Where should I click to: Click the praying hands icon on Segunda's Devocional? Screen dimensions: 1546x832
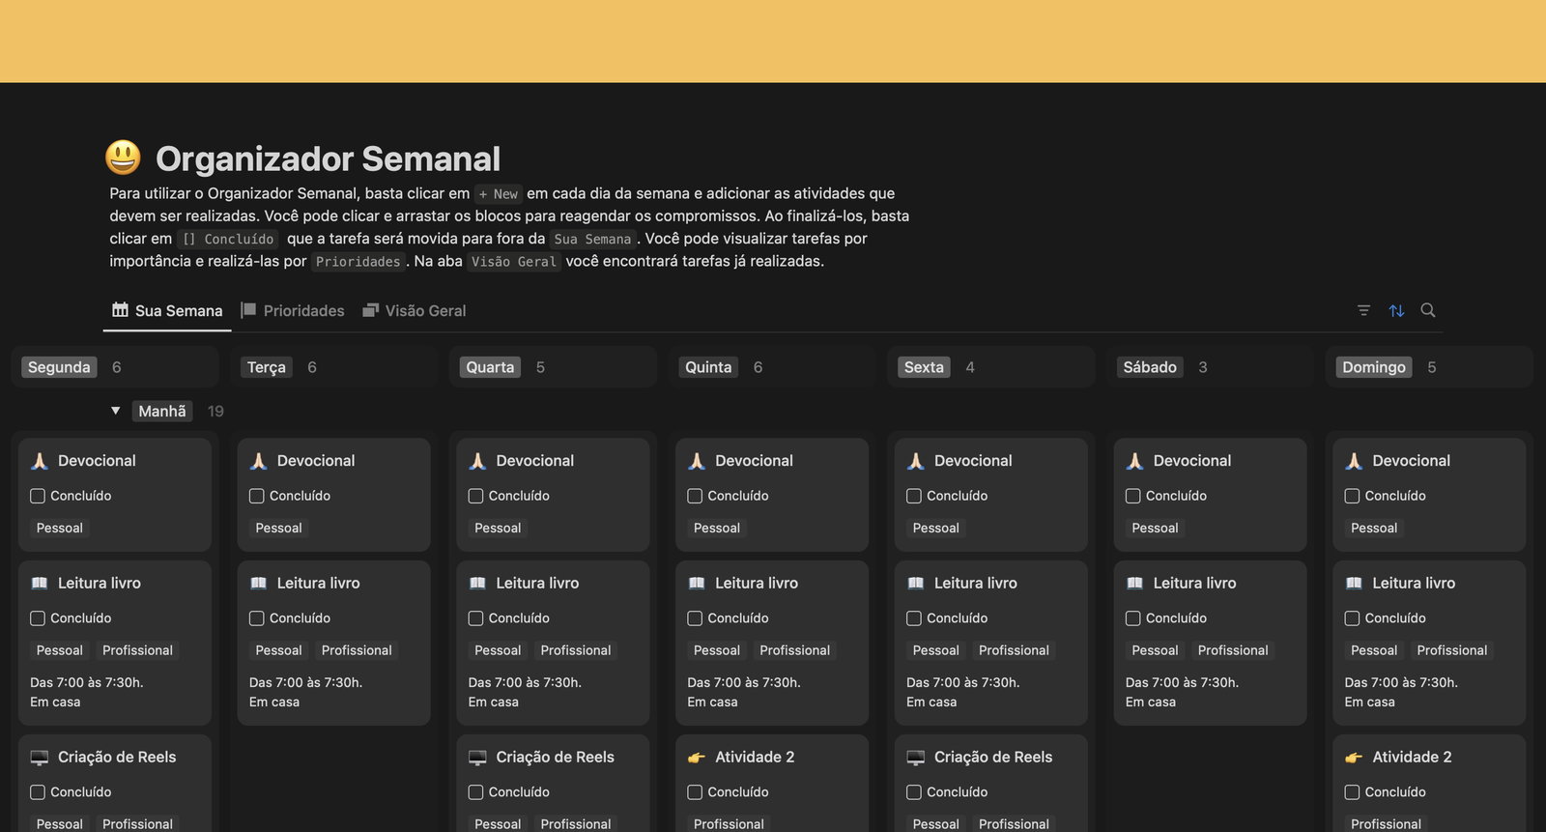coord(40,461)
